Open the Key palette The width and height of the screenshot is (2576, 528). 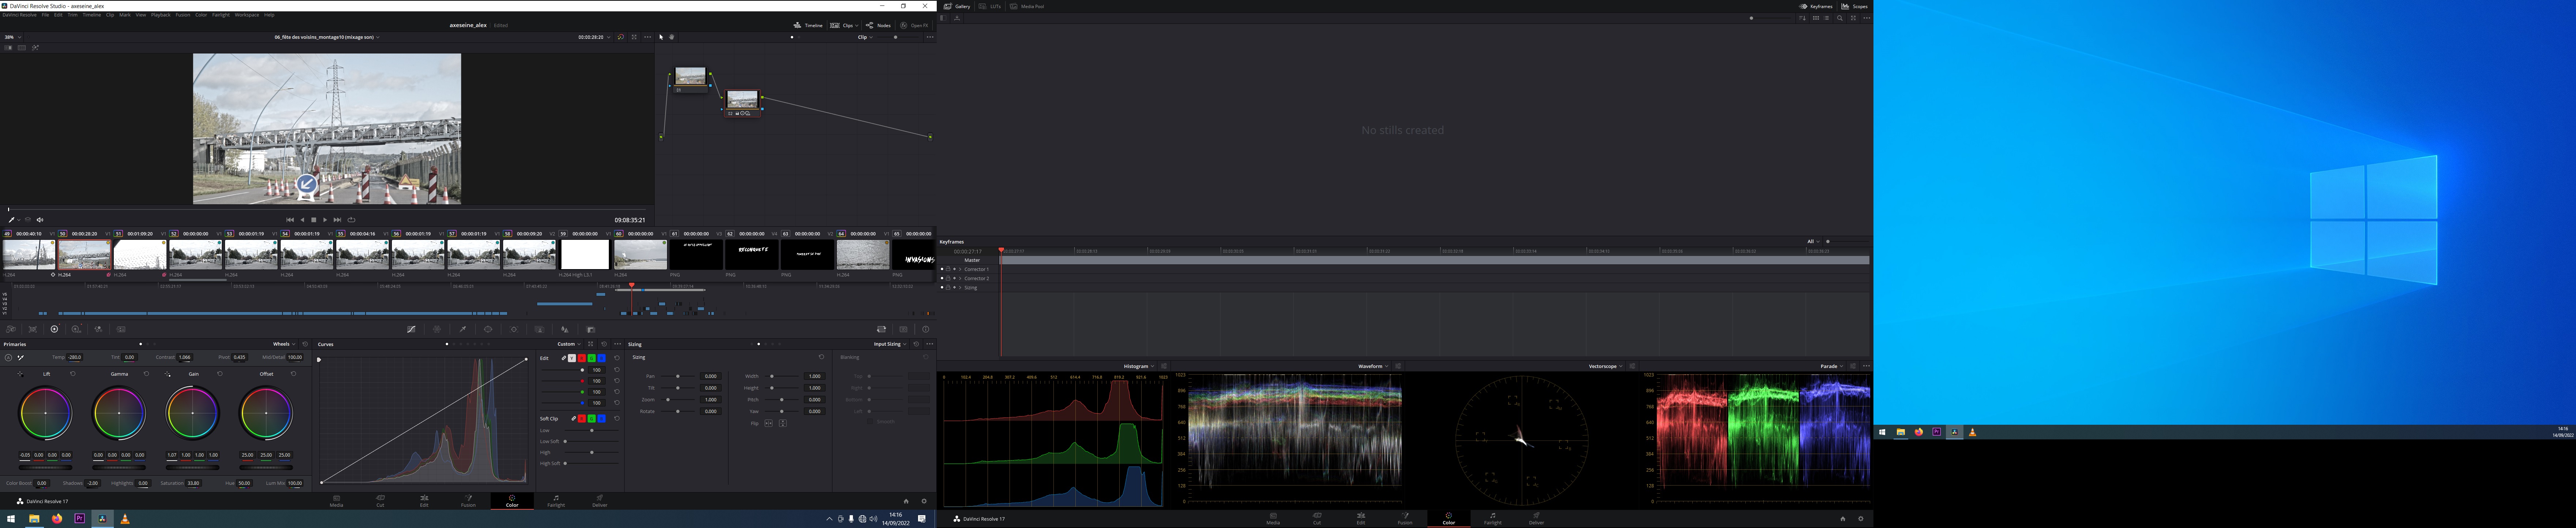[x=591, y=329]
